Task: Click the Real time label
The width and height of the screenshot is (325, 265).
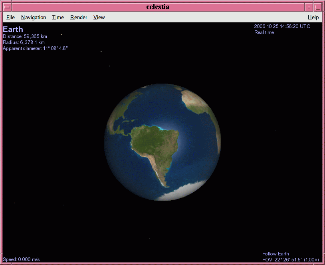Action: tap(264, 32)
